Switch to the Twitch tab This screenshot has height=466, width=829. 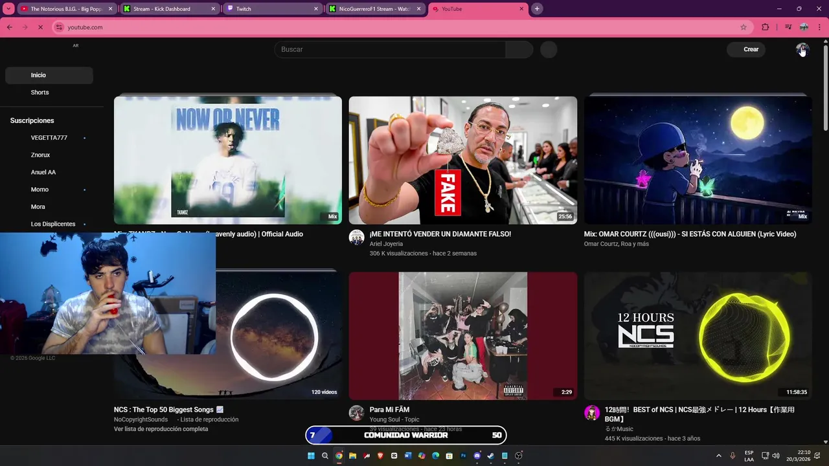pyautogui.click(x=272, y=9)
